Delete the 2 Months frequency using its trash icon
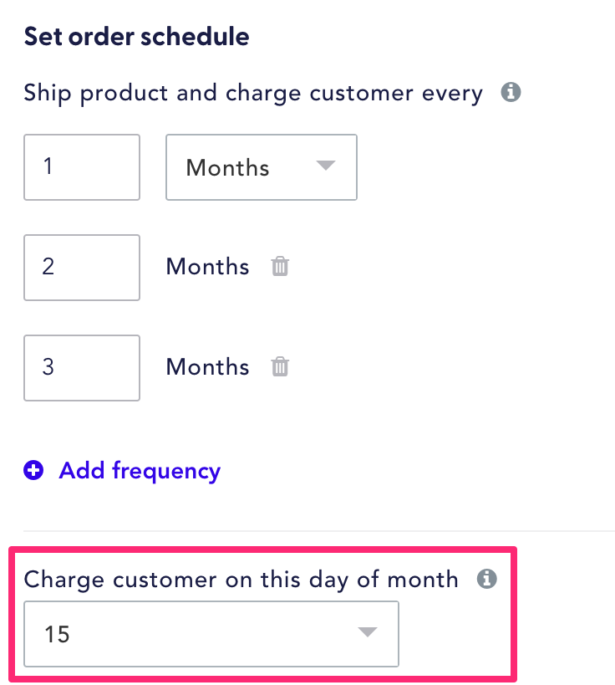The width and height of the screenshot is (615, 685). (x=280, y=267)
